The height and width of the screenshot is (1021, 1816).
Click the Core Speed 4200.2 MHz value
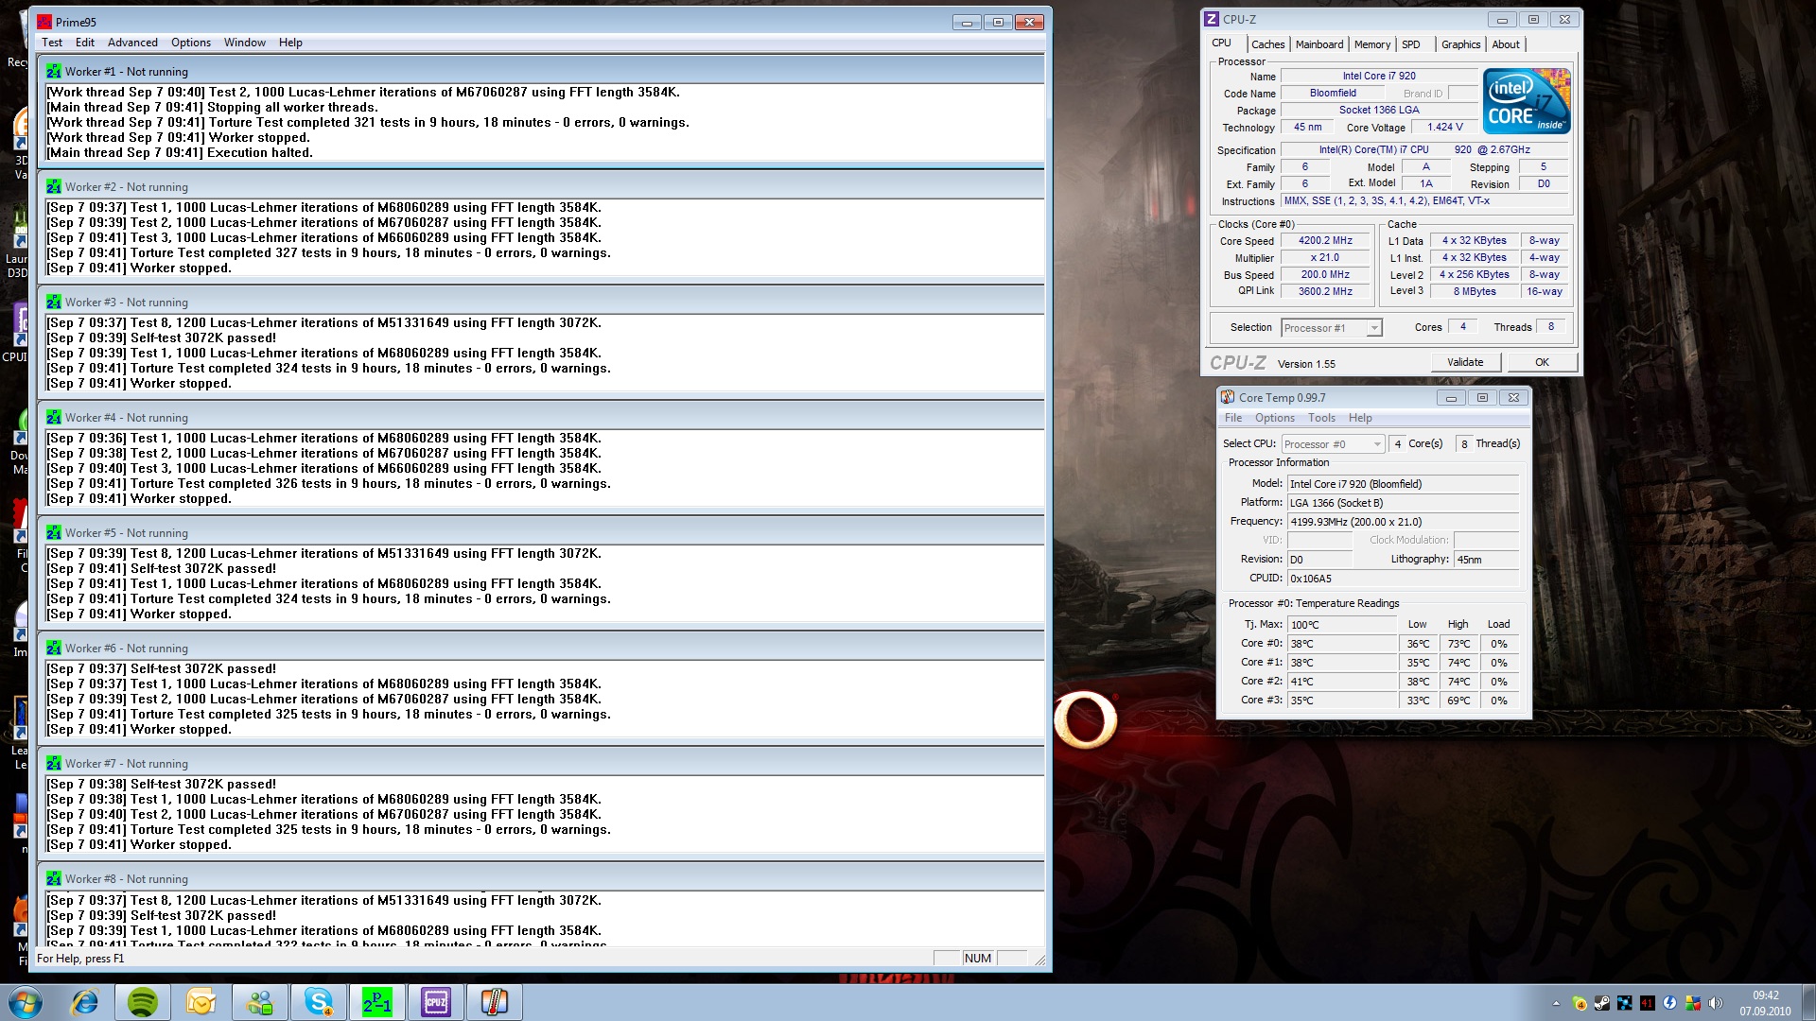point(1325,241)
